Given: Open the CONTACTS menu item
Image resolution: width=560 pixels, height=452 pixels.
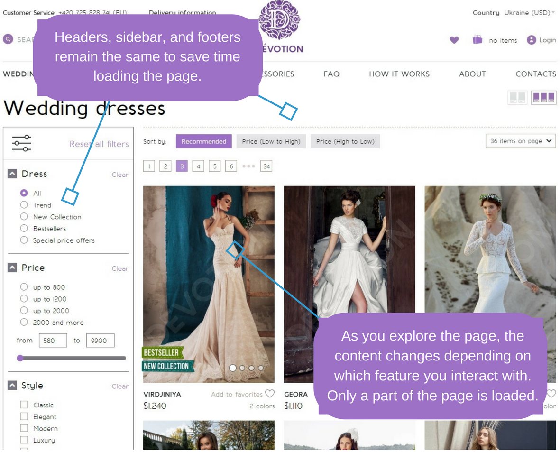Looking at the screenshot, I should (536, 74).
